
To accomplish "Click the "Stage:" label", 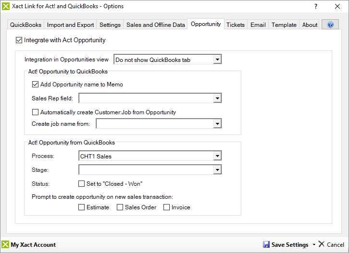I will pyautogui.click(x=40, y=170).
